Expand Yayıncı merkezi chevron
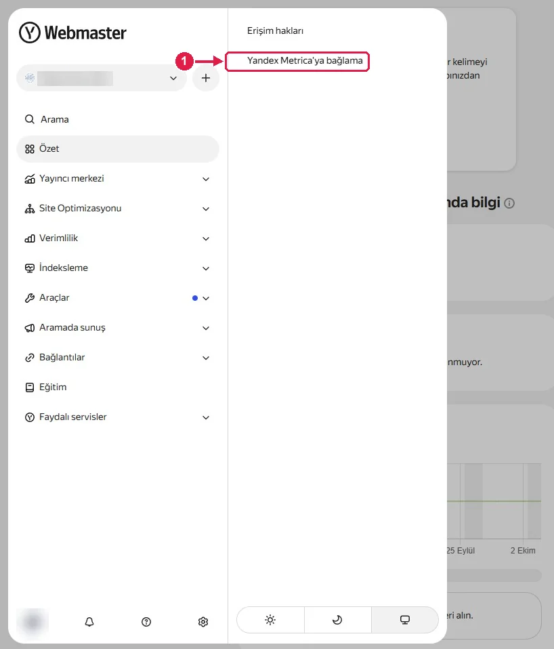This screenshot has width=554, height=649. pos(206,180)
